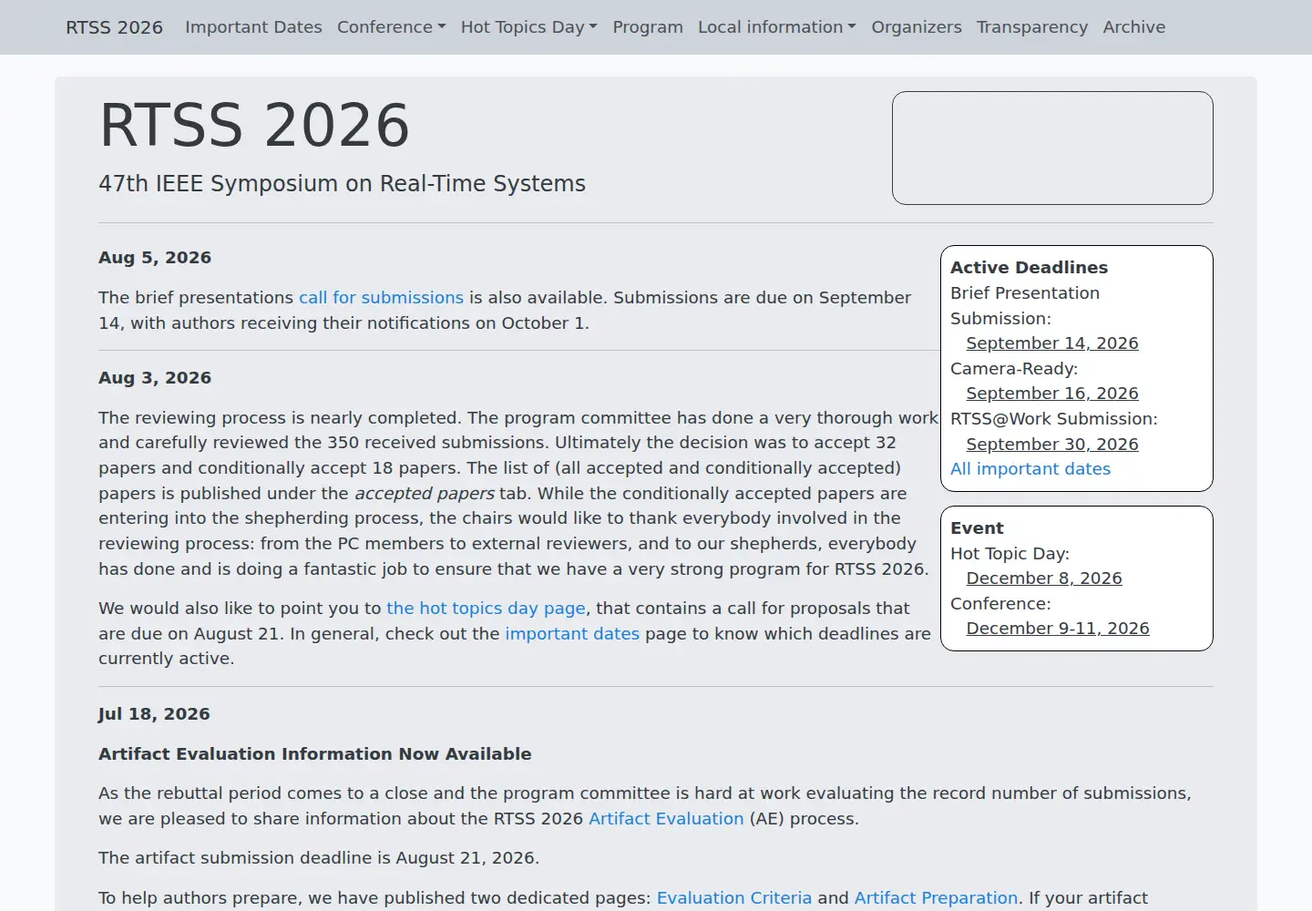Open the important dates inline link
The height and width of the screenshot is (911, 1312).
point(572,634)
